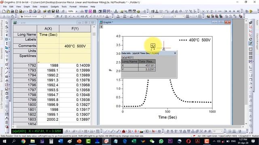Click the Add filter funnel icon

click(186, 11)
